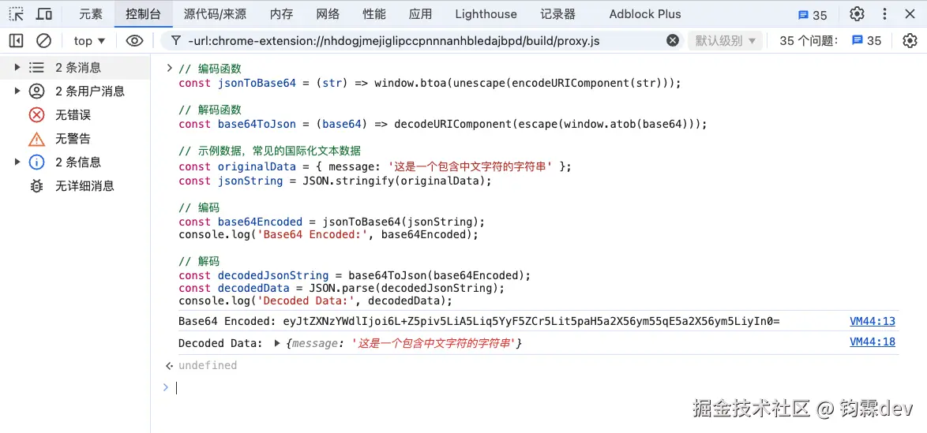Toggle the console sidebar panel icon
This screenshot has width=927, height=433.
[17, 41]
